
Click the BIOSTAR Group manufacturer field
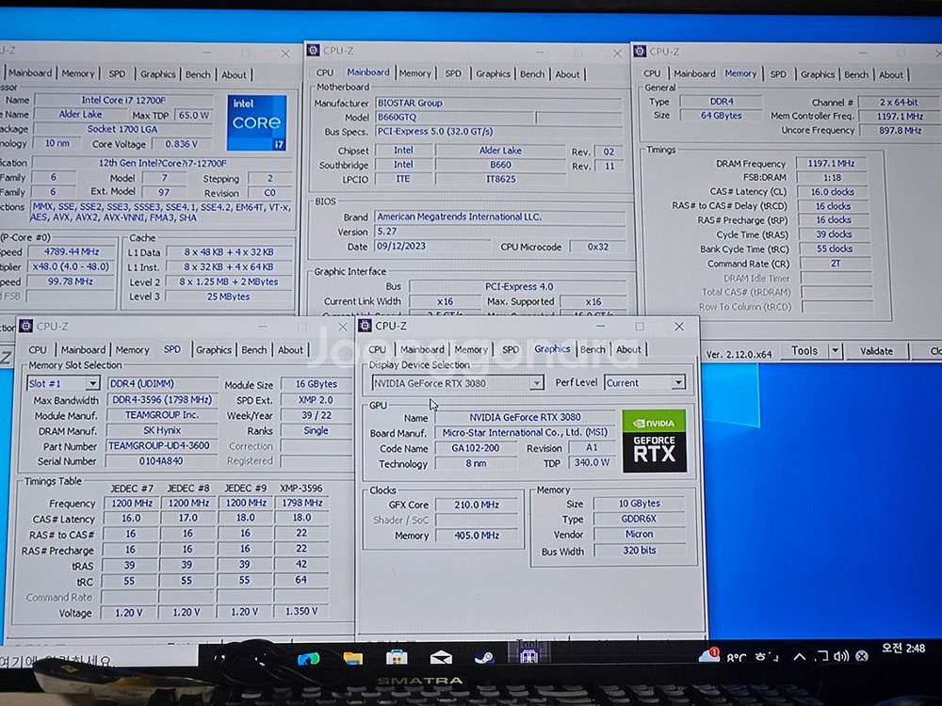[498, 103]
